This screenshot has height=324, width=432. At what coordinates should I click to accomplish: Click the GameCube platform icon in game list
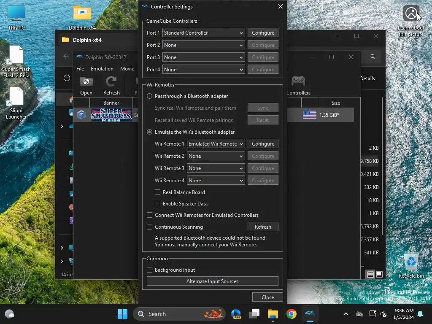(81, 115)
